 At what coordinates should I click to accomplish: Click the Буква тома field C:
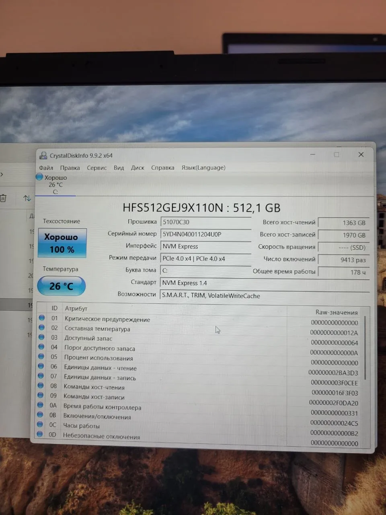click(206, 270)
